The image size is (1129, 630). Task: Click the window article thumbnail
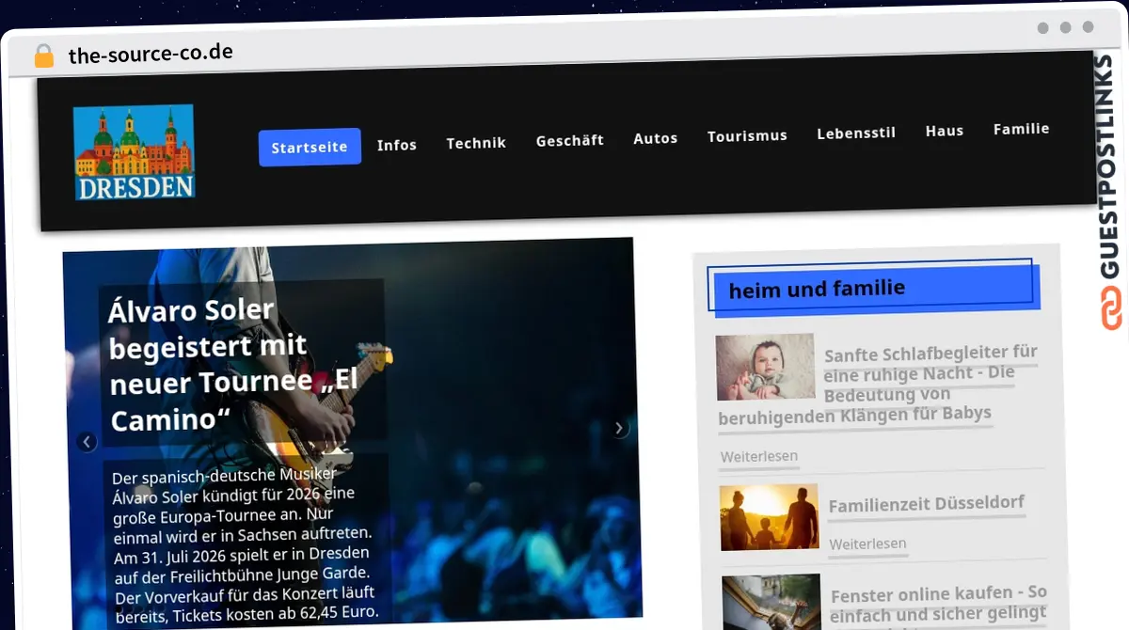click(x=771, y=602)
